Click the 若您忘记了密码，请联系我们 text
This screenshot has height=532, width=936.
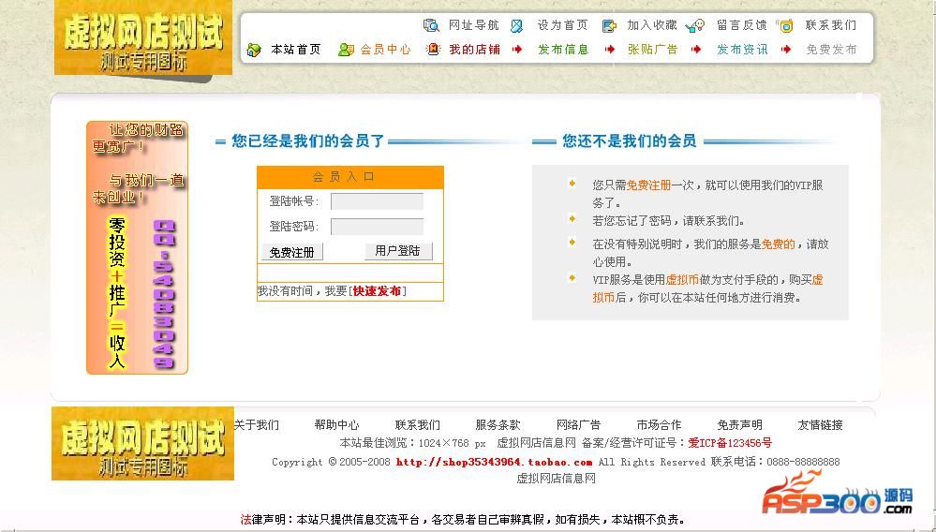click(669, 221)
